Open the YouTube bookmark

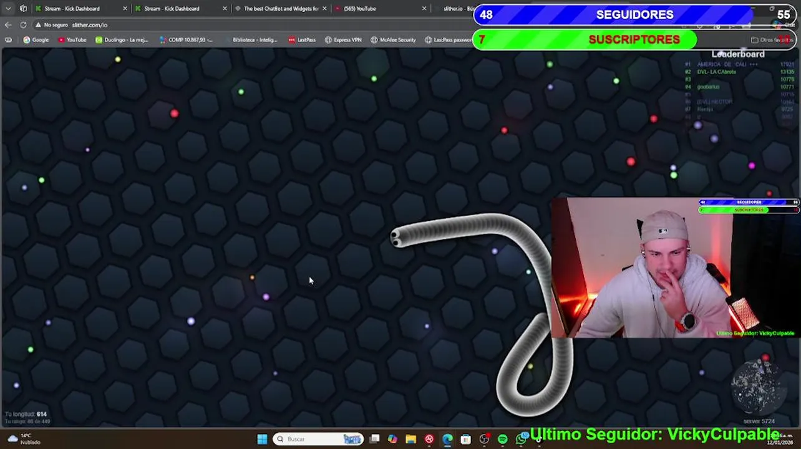72,40
